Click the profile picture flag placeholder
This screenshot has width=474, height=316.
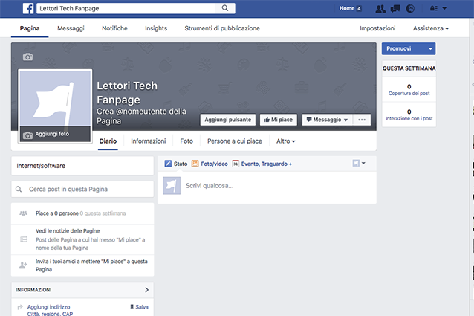pyautogui.click(x=55, y=97)
